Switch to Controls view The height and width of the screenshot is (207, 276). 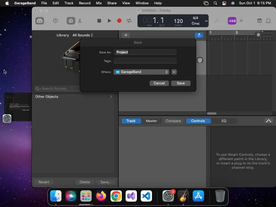198,121
